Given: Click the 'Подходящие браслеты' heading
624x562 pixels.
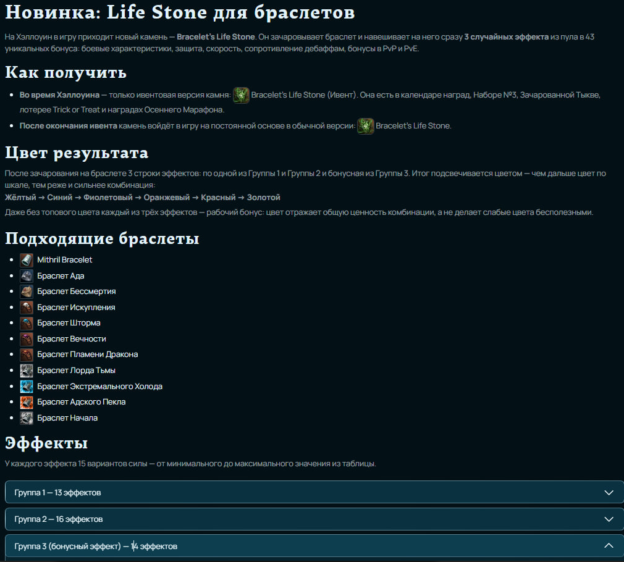Looking at the screenshot, I should (x=102, y=238).
